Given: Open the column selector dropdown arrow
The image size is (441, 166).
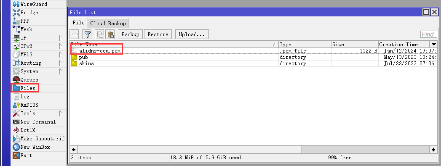Looking at the screenshot, I should point(434,44).
